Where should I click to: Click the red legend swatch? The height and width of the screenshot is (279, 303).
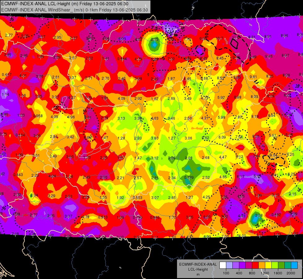coord(255,265)
